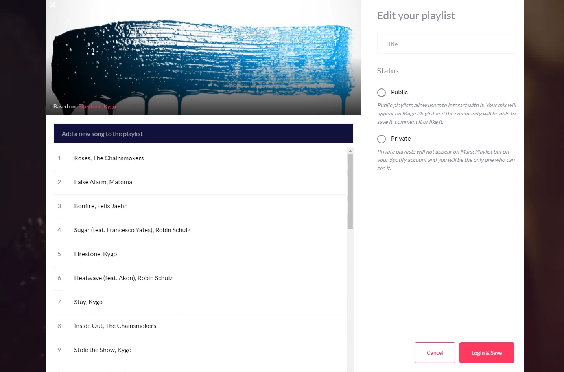The width and height of the screenshot is (564, 372).
Task: Select Inside Out, The Chainsmokers track
Action: point(200,326)
